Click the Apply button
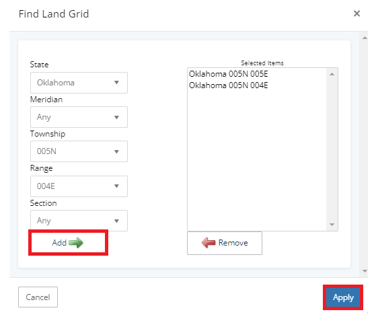 [343, 297]
